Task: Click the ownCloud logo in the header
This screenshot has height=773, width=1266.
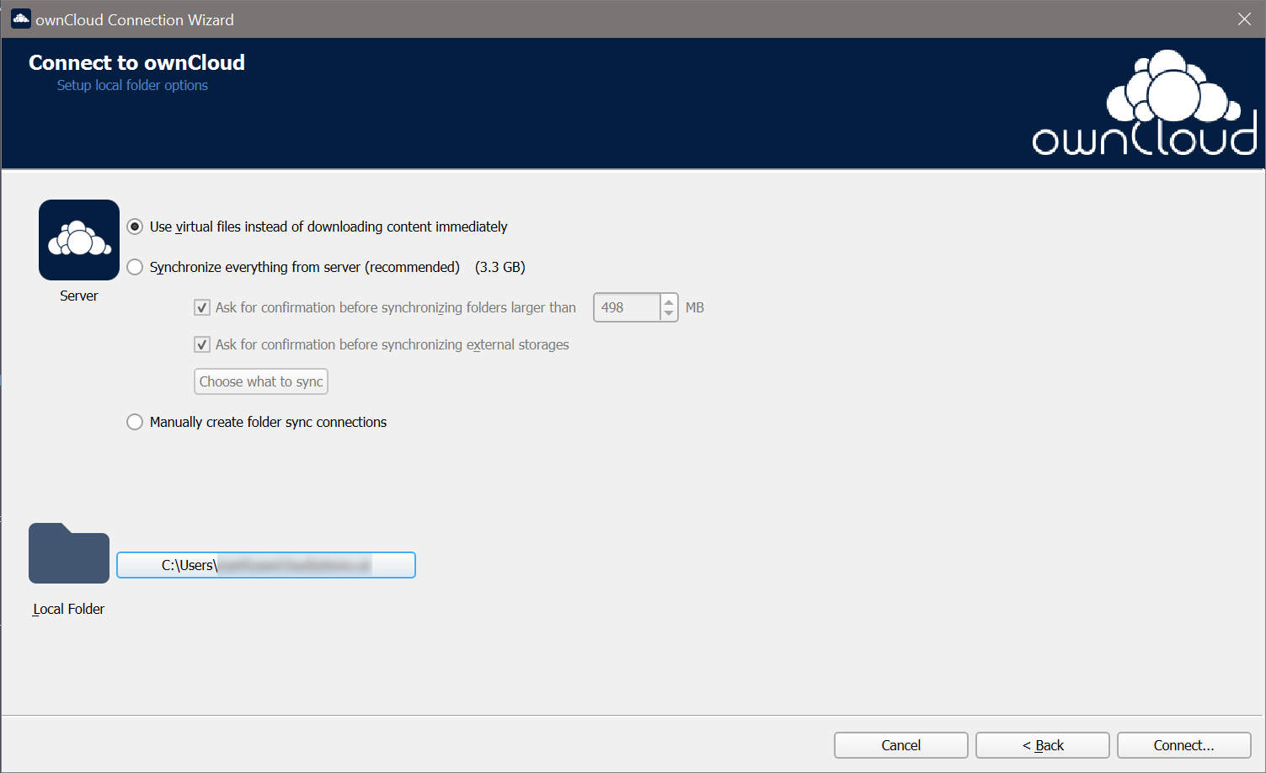Action: 1145,103
